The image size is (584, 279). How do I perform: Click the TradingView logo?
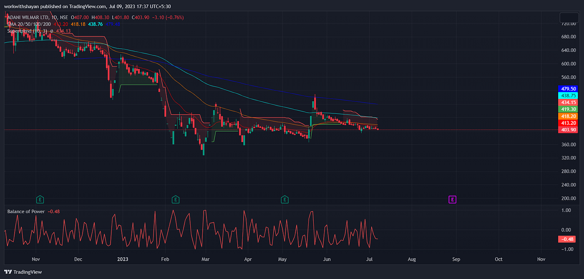click(x=24, y=272)
